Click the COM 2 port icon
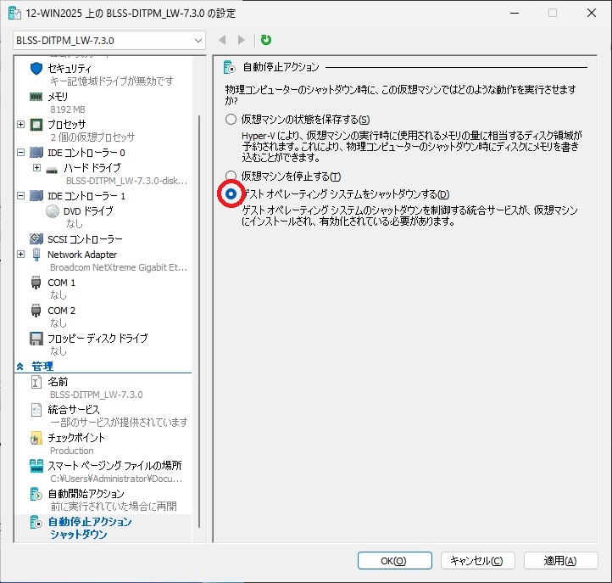This screenshot has height=583, width=612. pos(36,311)
